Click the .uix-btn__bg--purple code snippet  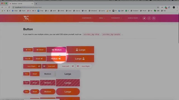[111, 34]
